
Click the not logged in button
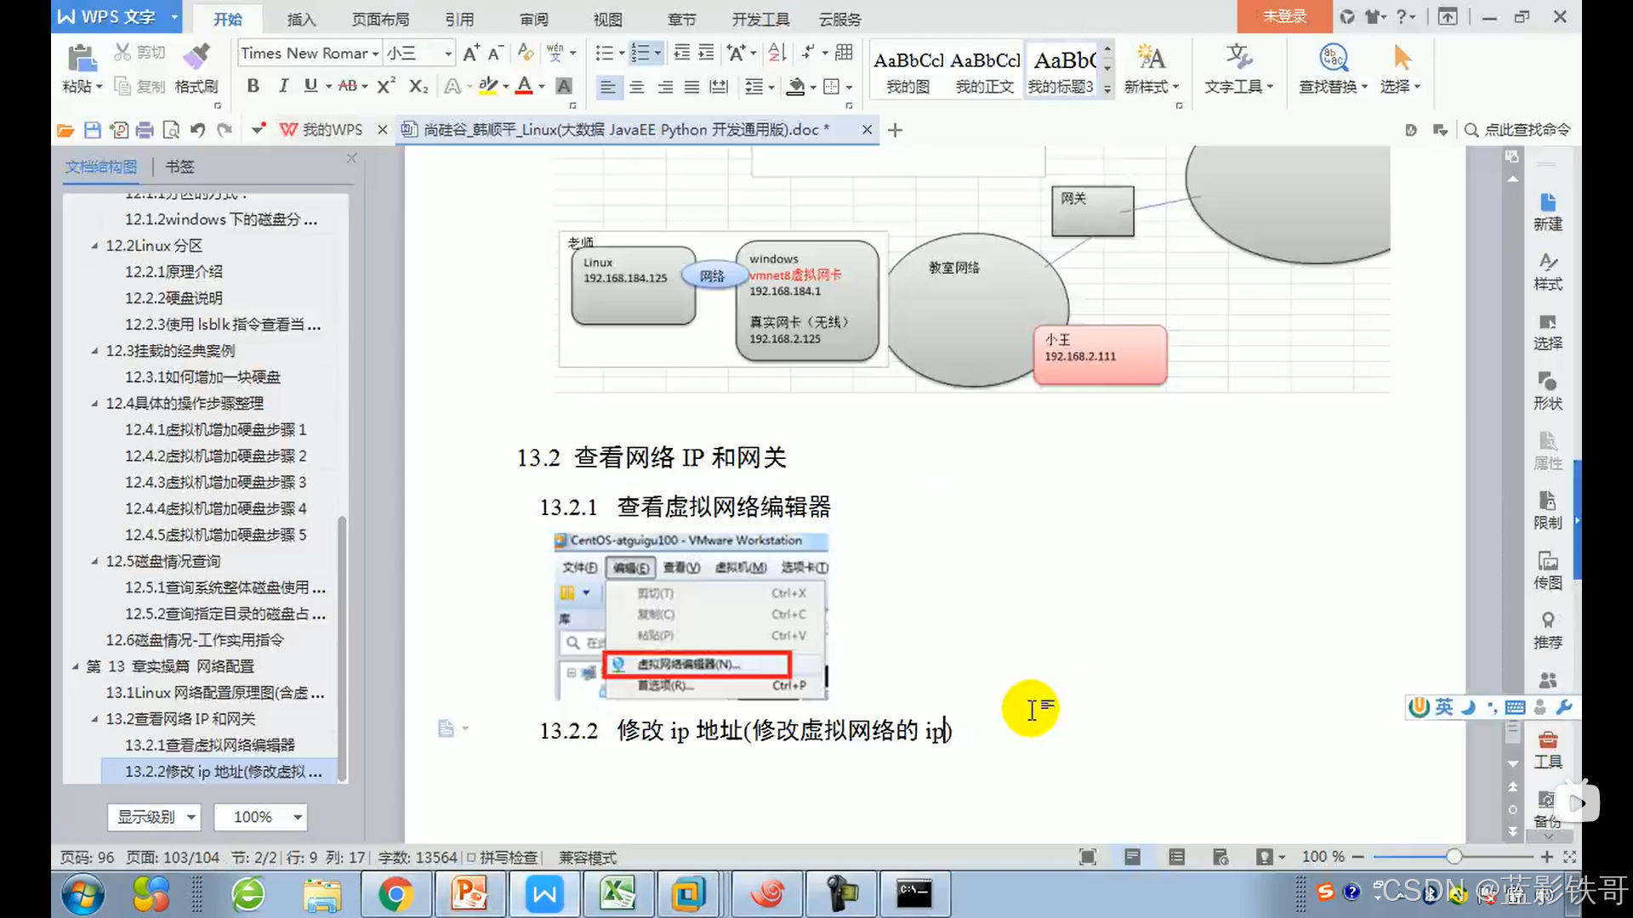(x=1283, y=16)
